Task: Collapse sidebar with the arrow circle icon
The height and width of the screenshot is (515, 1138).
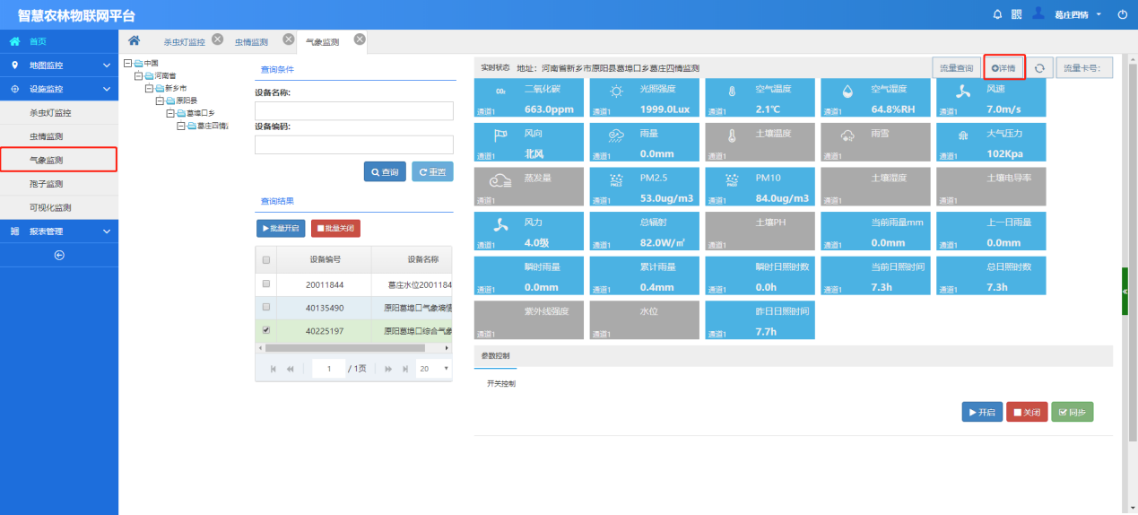Action: (59, 255)
